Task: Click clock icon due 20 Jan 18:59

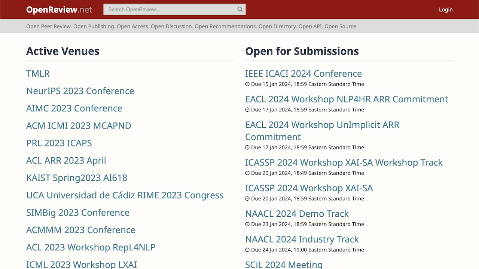Action: point(247,199)
